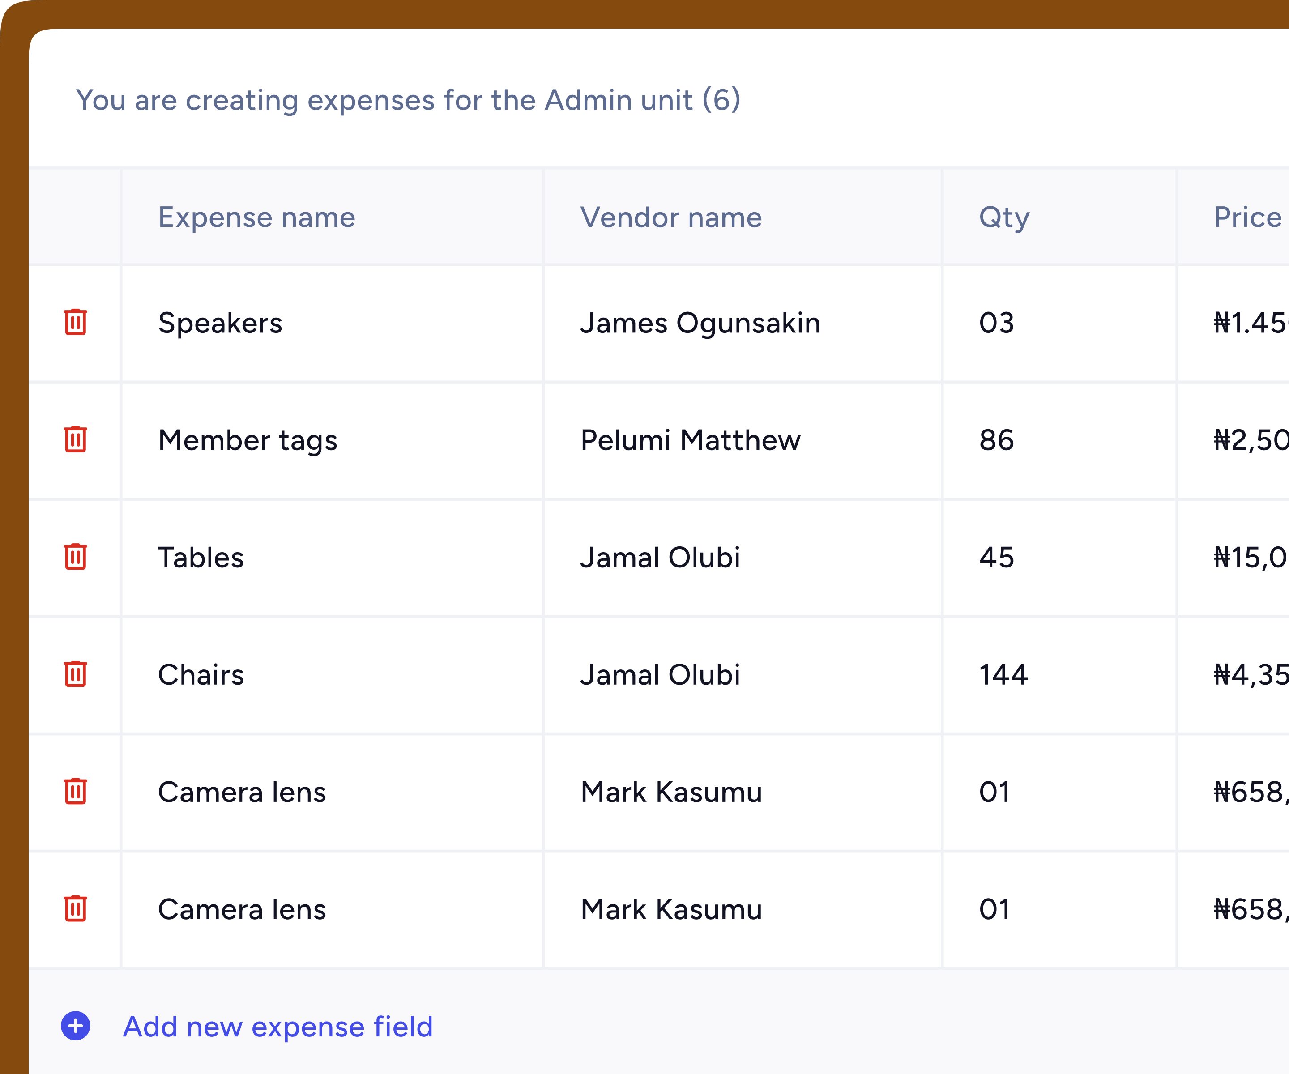The image size is (1289, 1074).
Task: Select the Vendor name column header
Action: pyautogui.click(x=671, y=217)
